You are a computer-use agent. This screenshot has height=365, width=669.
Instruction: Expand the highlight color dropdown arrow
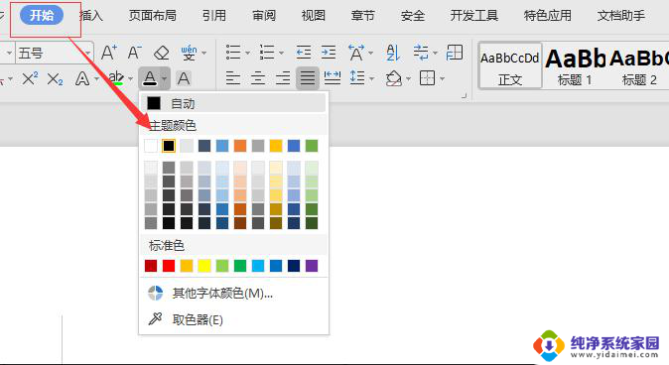[131, 79]
